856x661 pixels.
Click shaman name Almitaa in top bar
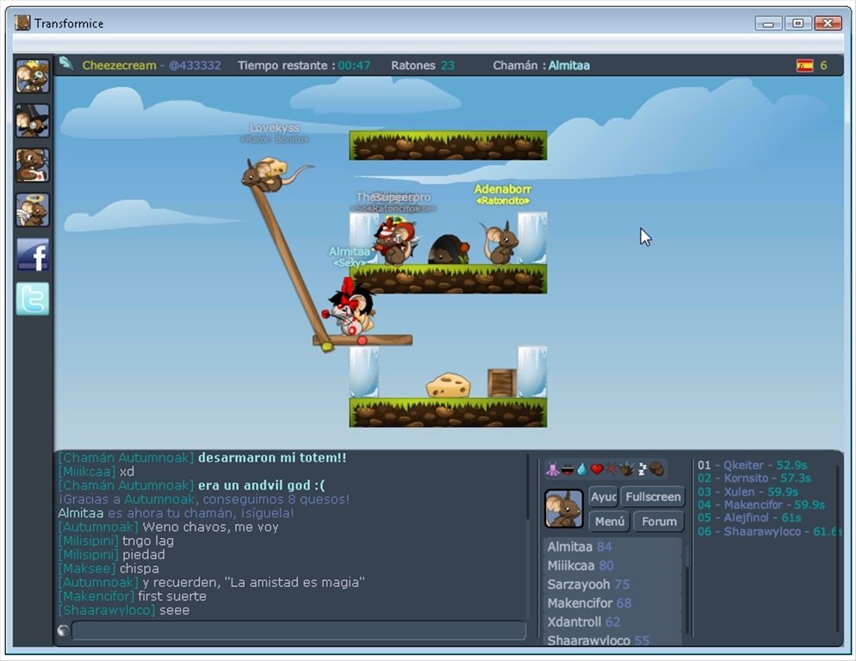click(x=569, y=65)
